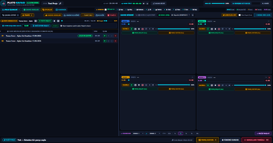Play effect 3 Kahkaha
The width and height of the screenshot is (273, 143).
[139, 10]
